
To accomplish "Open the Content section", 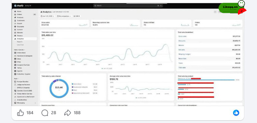I will click(x=20, y=30).
